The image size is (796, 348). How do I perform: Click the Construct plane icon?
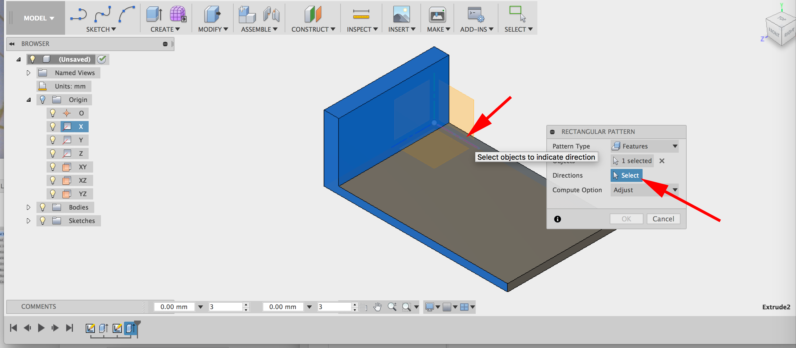pyautogui.click(x=313, y=14)
